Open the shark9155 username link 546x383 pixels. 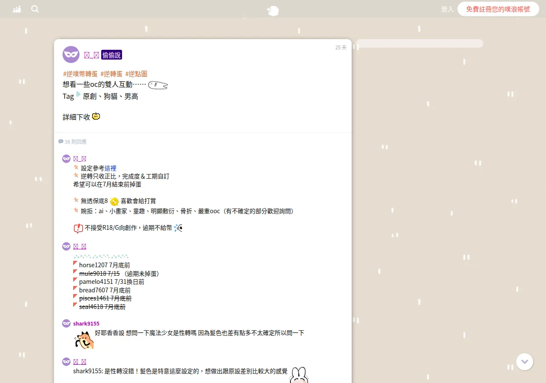click(86, 323)
